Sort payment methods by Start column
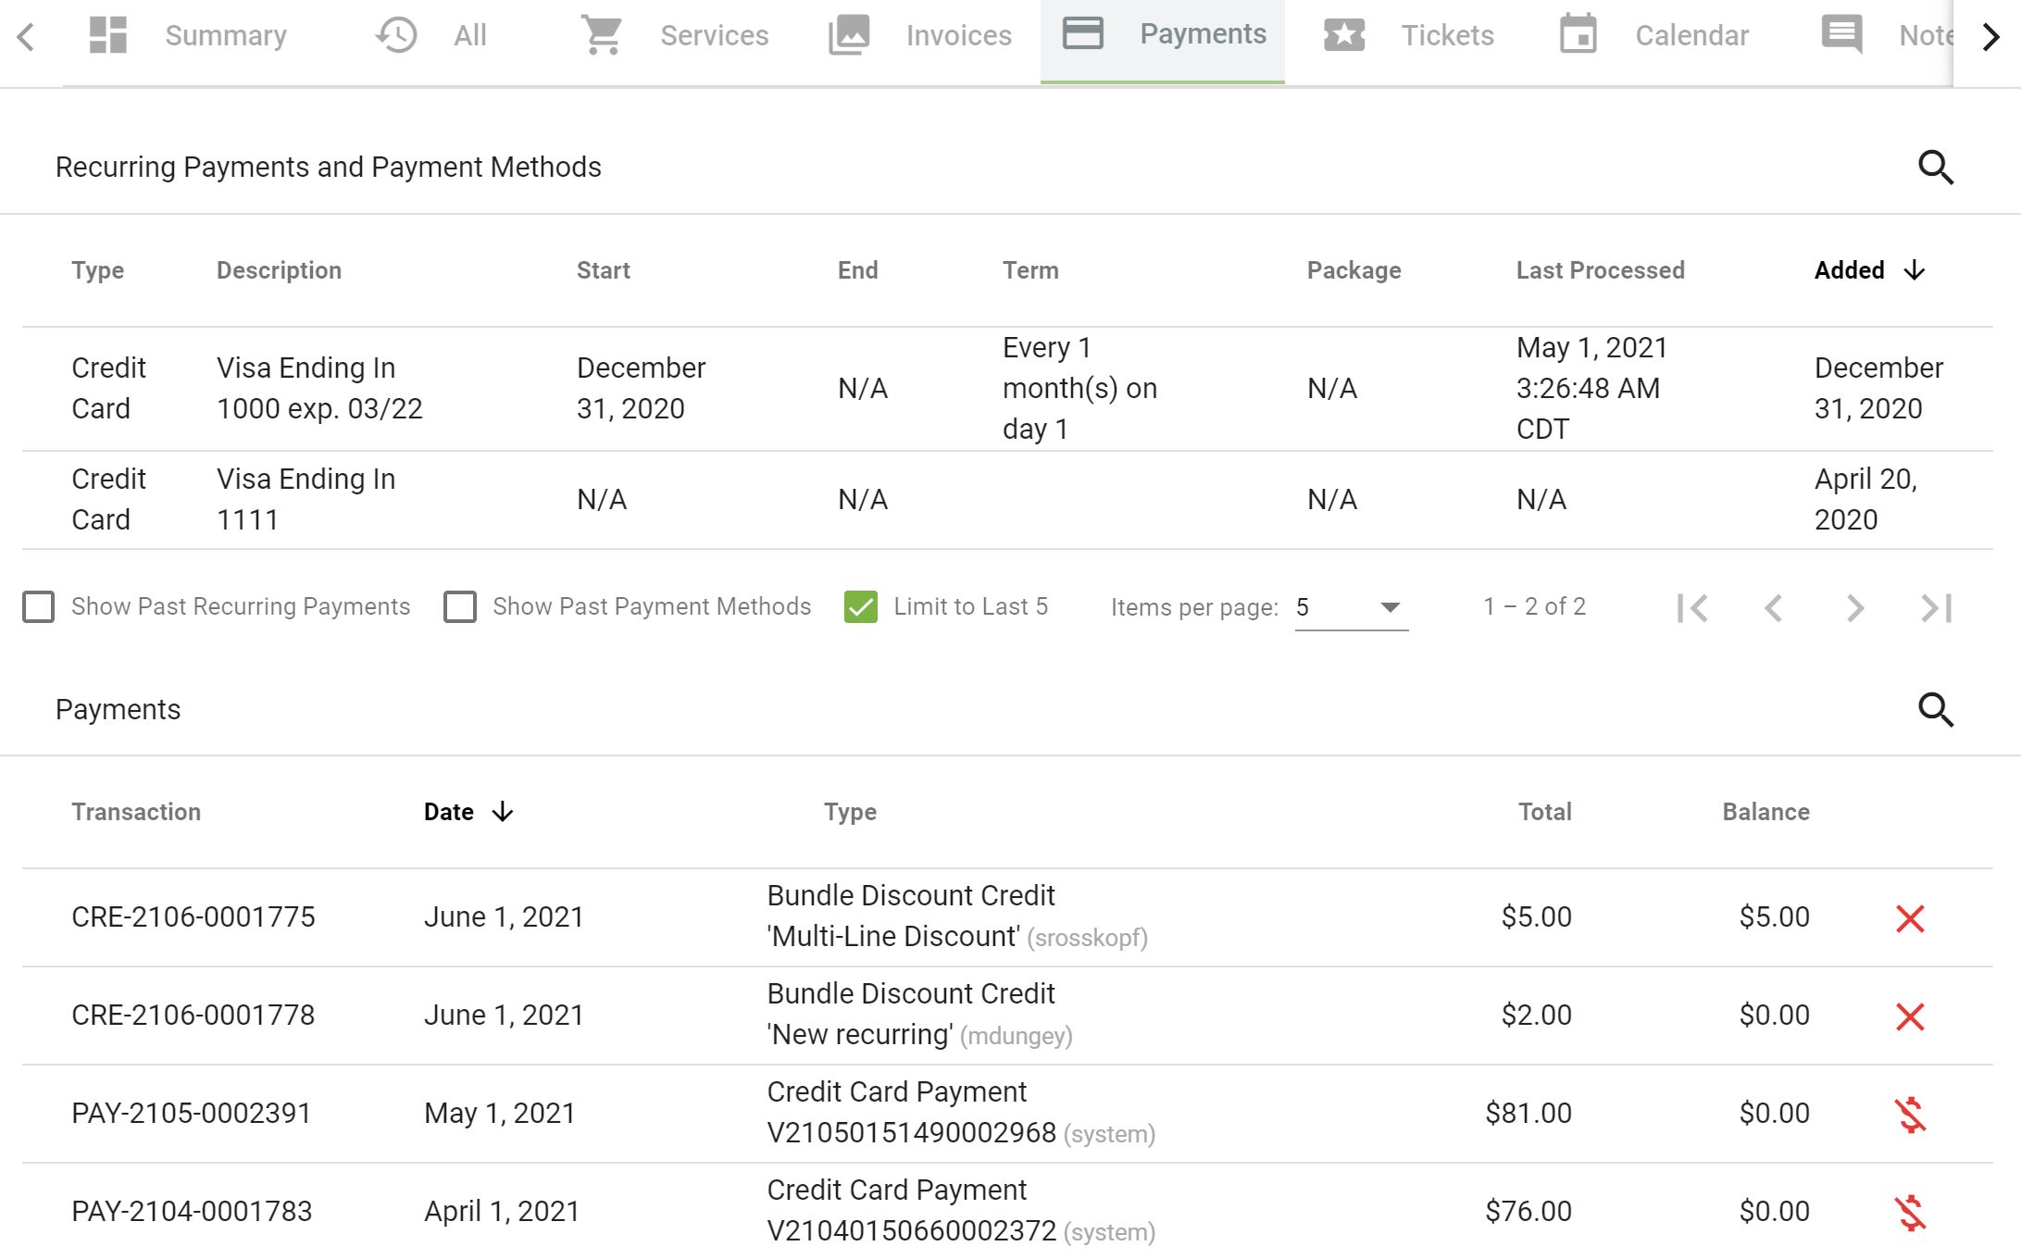This screenshot has width=2021, height=1259. pos(604,270)
